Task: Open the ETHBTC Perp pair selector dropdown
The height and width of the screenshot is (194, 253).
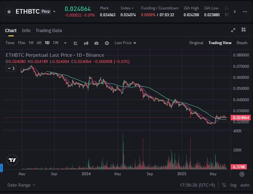Action: 54,12
